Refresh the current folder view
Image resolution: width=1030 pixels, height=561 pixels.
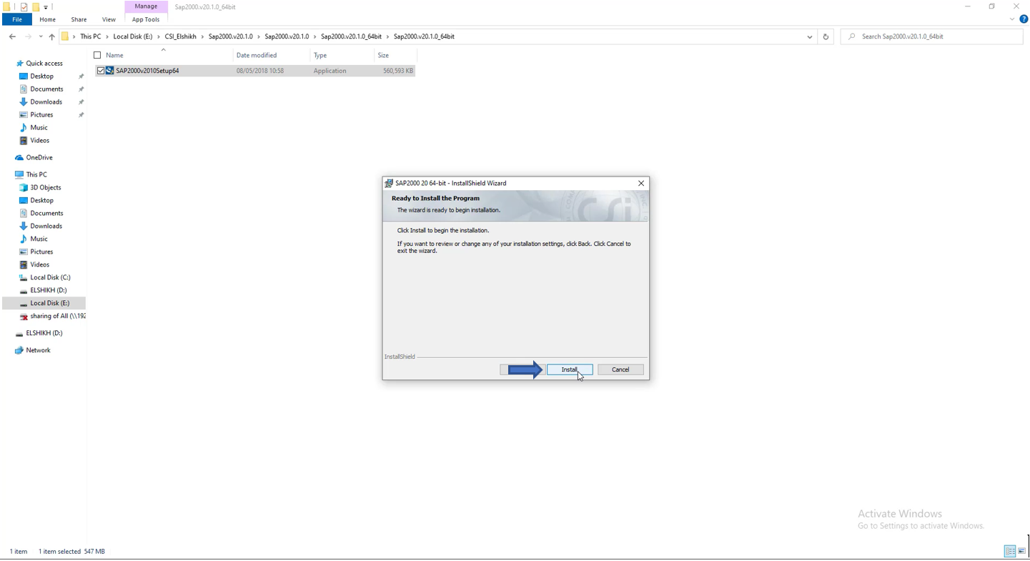tap(826, 36)
